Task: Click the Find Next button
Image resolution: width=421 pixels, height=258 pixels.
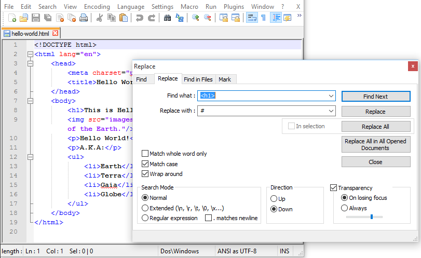Action: tap(376, 97)
